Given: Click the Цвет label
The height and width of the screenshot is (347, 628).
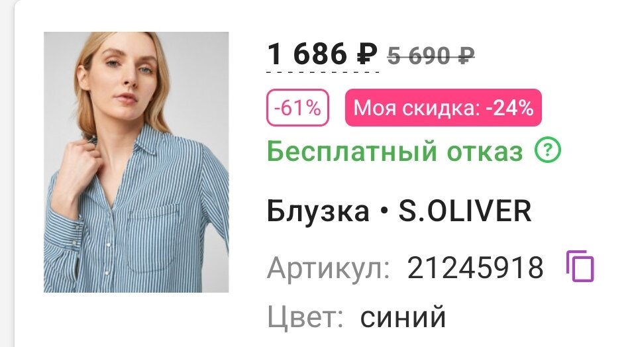Looking at the screenshot, I should point(305,317).
